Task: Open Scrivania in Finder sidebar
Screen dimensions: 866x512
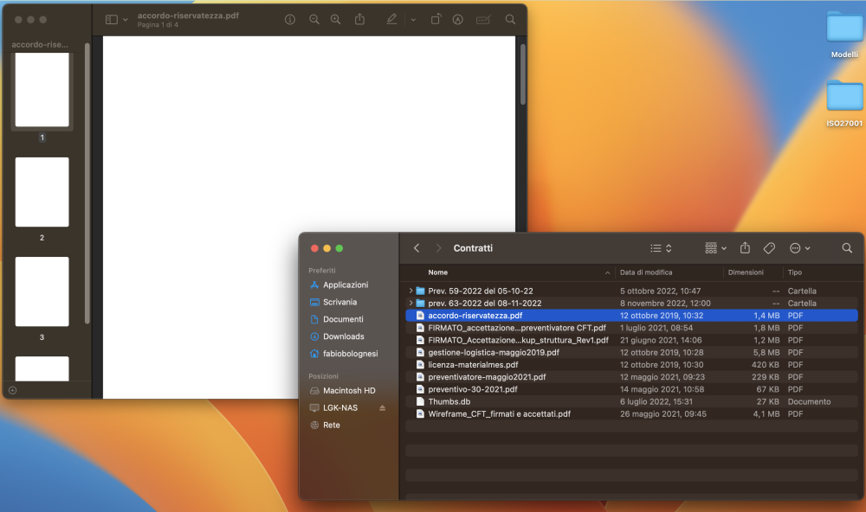Action: point(339,302)
